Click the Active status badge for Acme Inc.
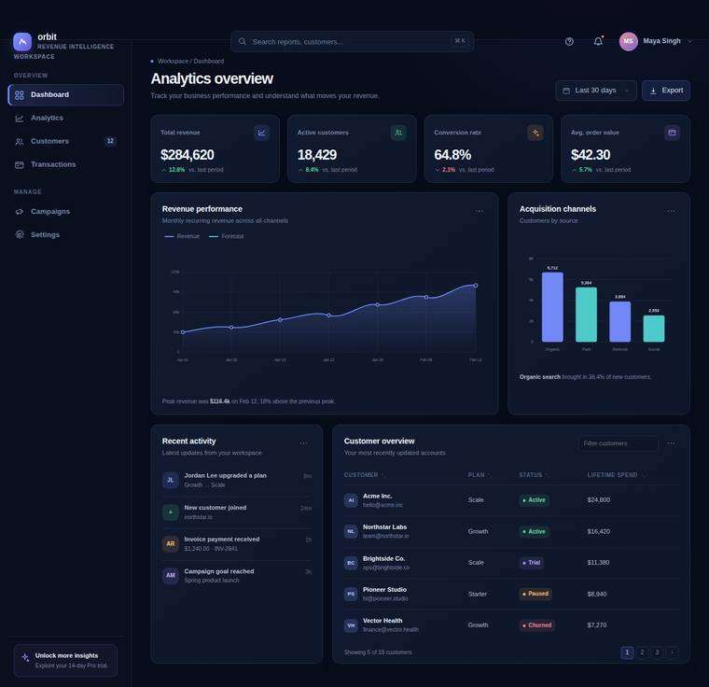 (534, 500)
